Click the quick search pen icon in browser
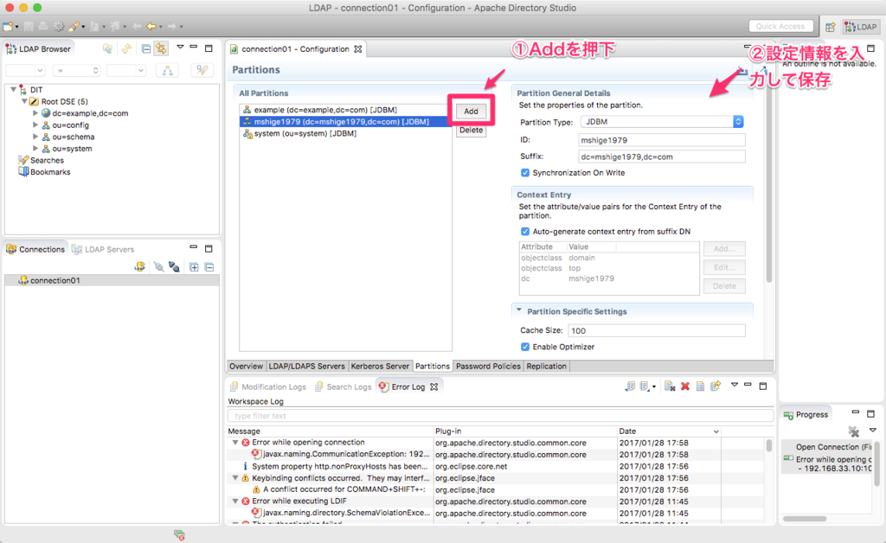Image resolution: width=886 pixels, height=543 pixels. coord(202,71)
